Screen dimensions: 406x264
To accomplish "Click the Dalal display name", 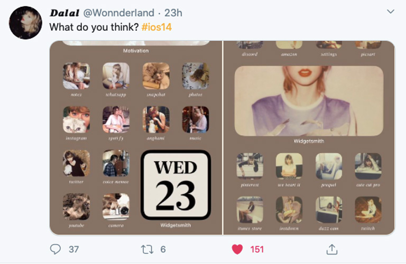I will point(64,13).
